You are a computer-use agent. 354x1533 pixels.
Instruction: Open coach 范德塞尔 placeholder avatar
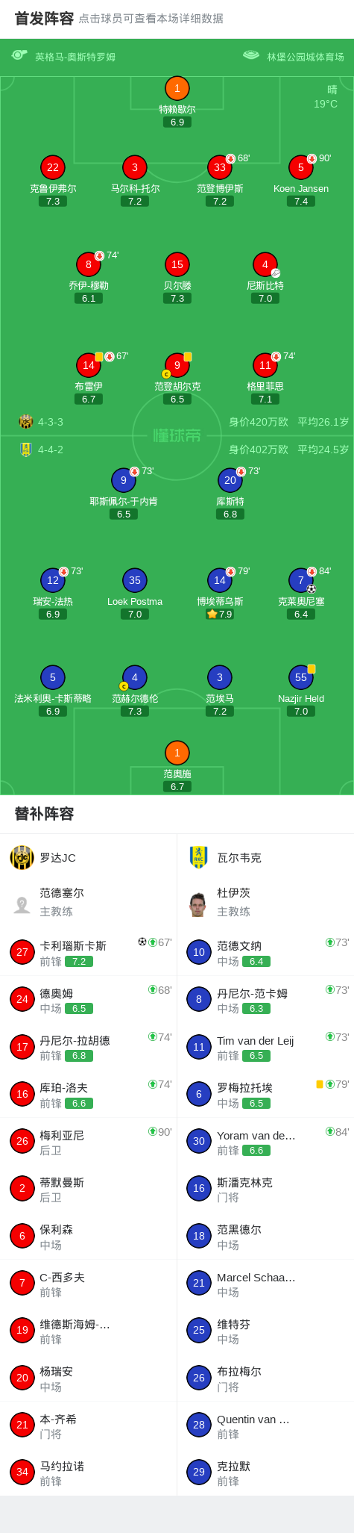(22, 904)
